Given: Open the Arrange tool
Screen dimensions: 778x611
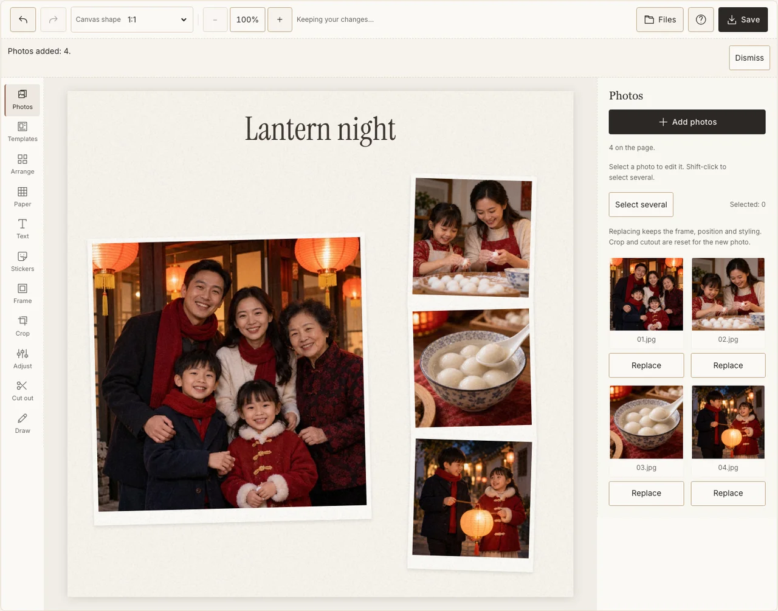Looking at the screenshot, I should (x=22, y=164).
